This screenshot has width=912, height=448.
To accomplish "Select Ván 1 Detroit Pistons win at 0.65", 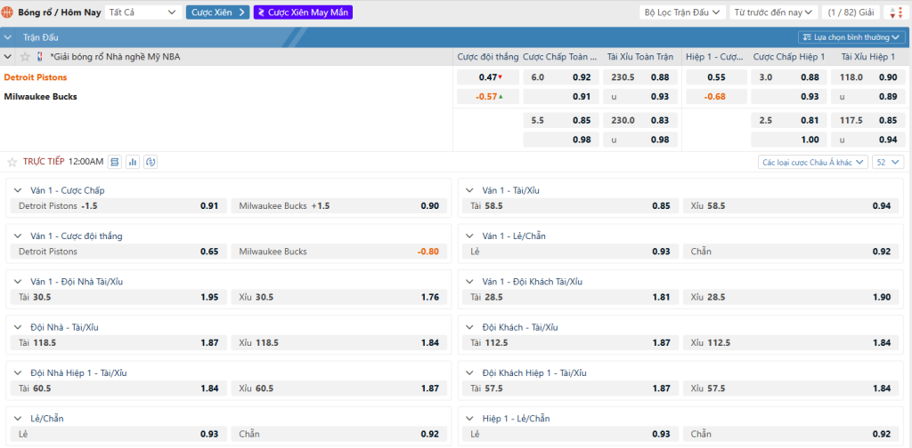I will [x=118, y=252].
